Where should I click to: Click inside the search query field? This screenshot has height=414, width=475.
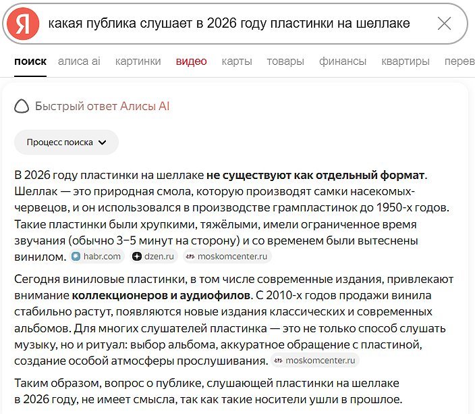[x=229, y=24]
